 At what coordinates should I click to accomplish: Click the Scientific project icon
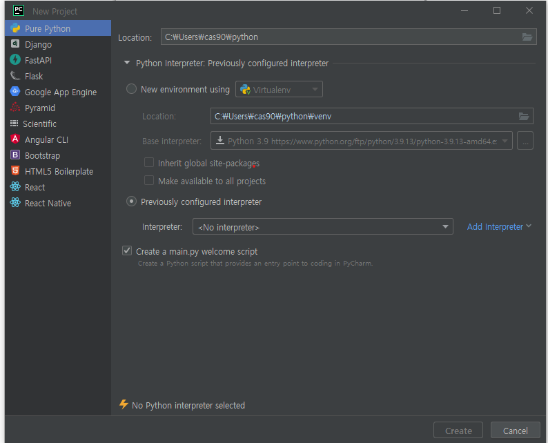[x=14, y=124]
